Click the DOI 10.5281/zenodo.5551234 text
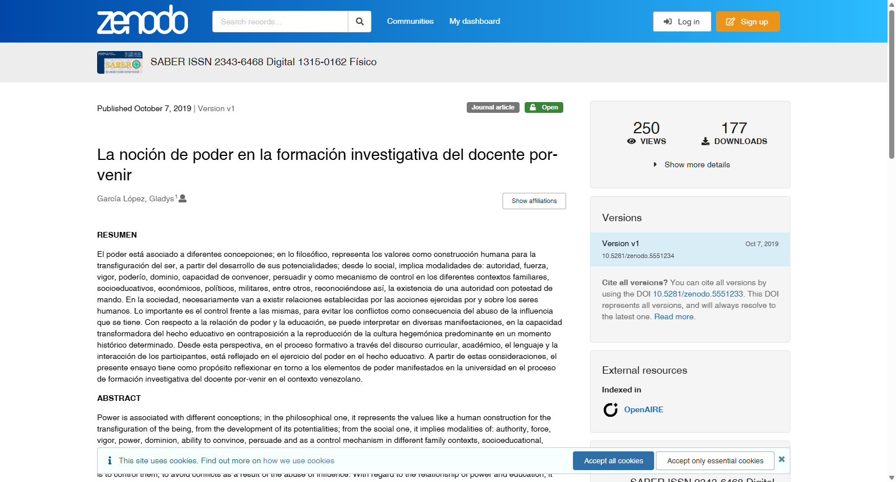 click(x=638, y=256)
